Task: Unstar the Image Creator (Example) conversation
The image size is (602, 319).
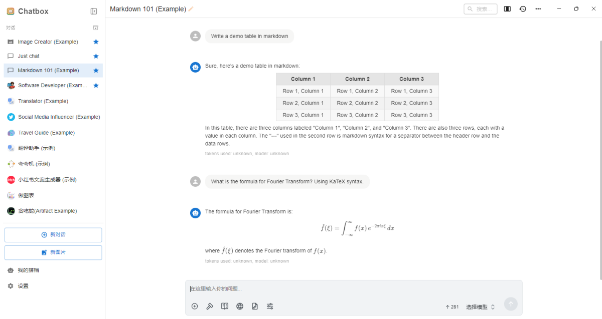Action: click(96, 42)
